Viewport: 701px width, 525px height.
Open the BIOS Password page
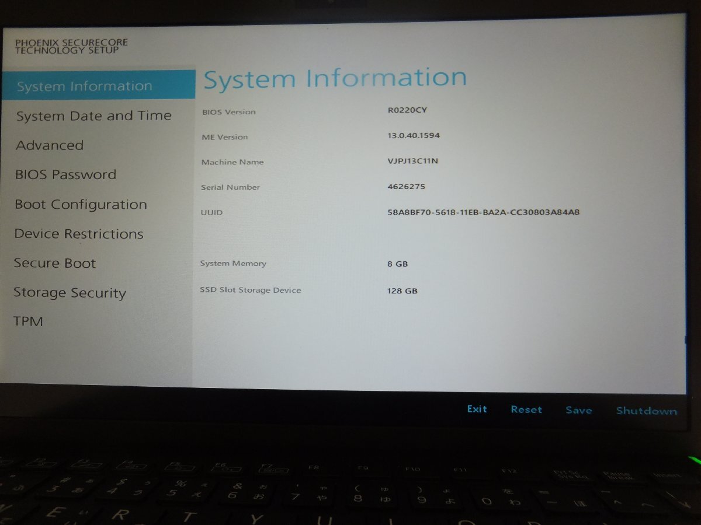click(x=65, y=174)
